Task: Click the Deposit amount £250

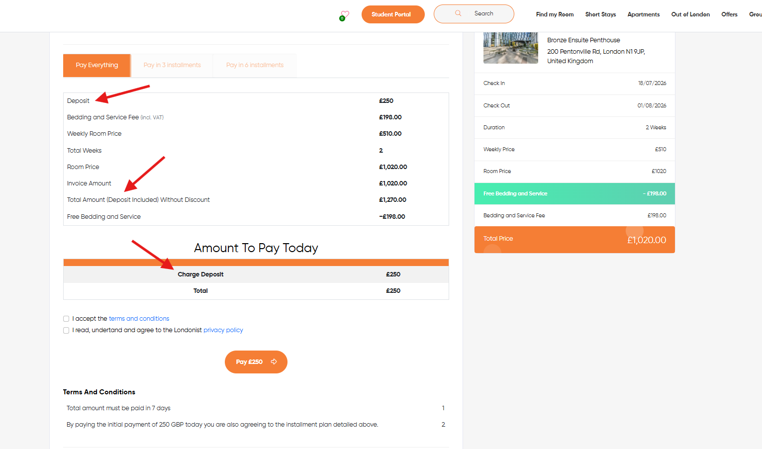Action: (x=386, y=101)
